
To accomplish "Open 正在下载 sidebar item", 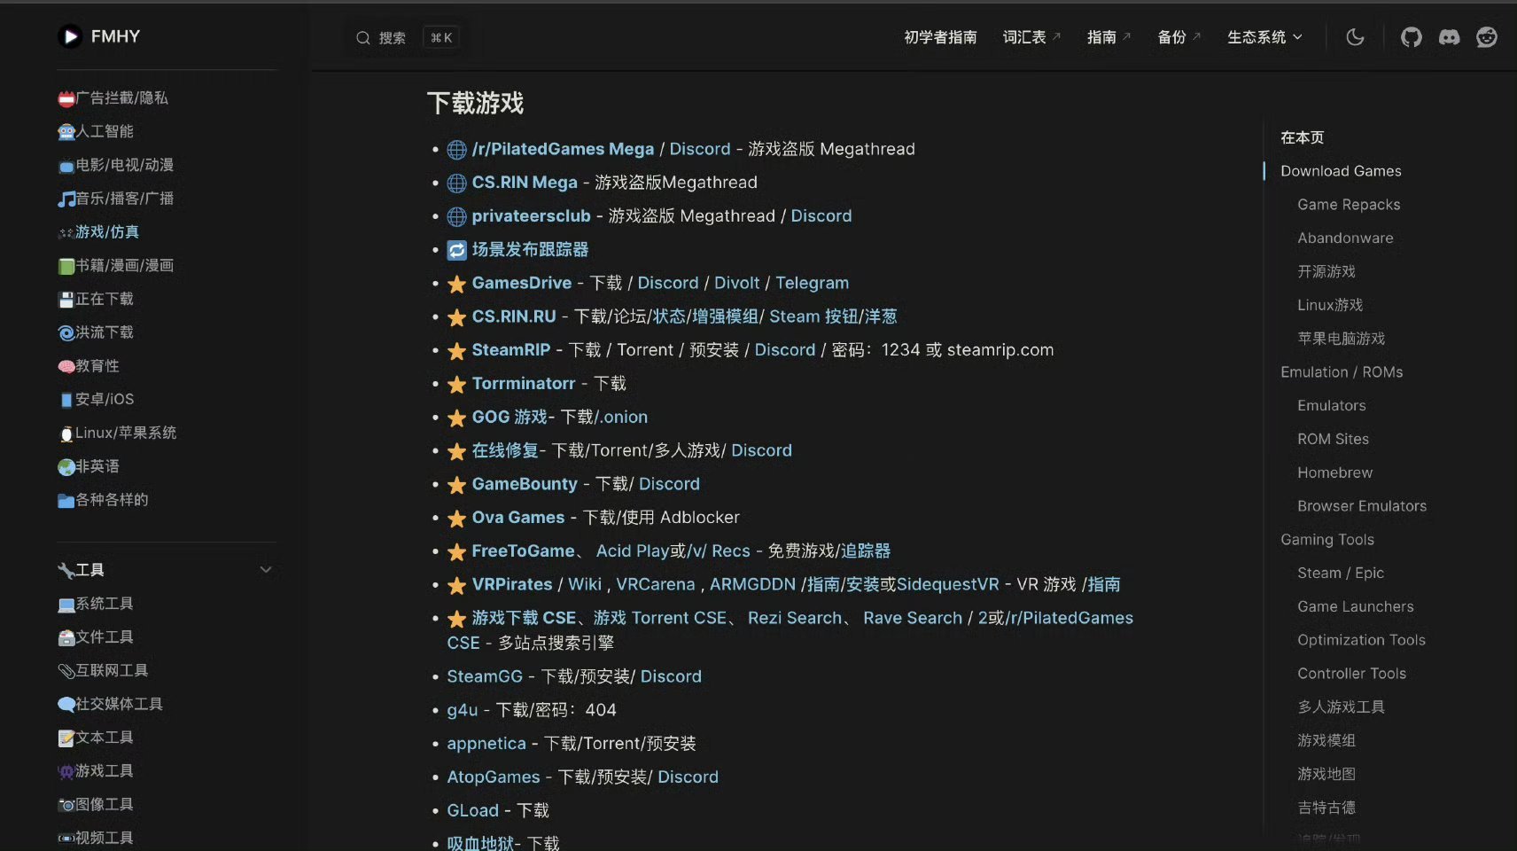I will [96, 300].
